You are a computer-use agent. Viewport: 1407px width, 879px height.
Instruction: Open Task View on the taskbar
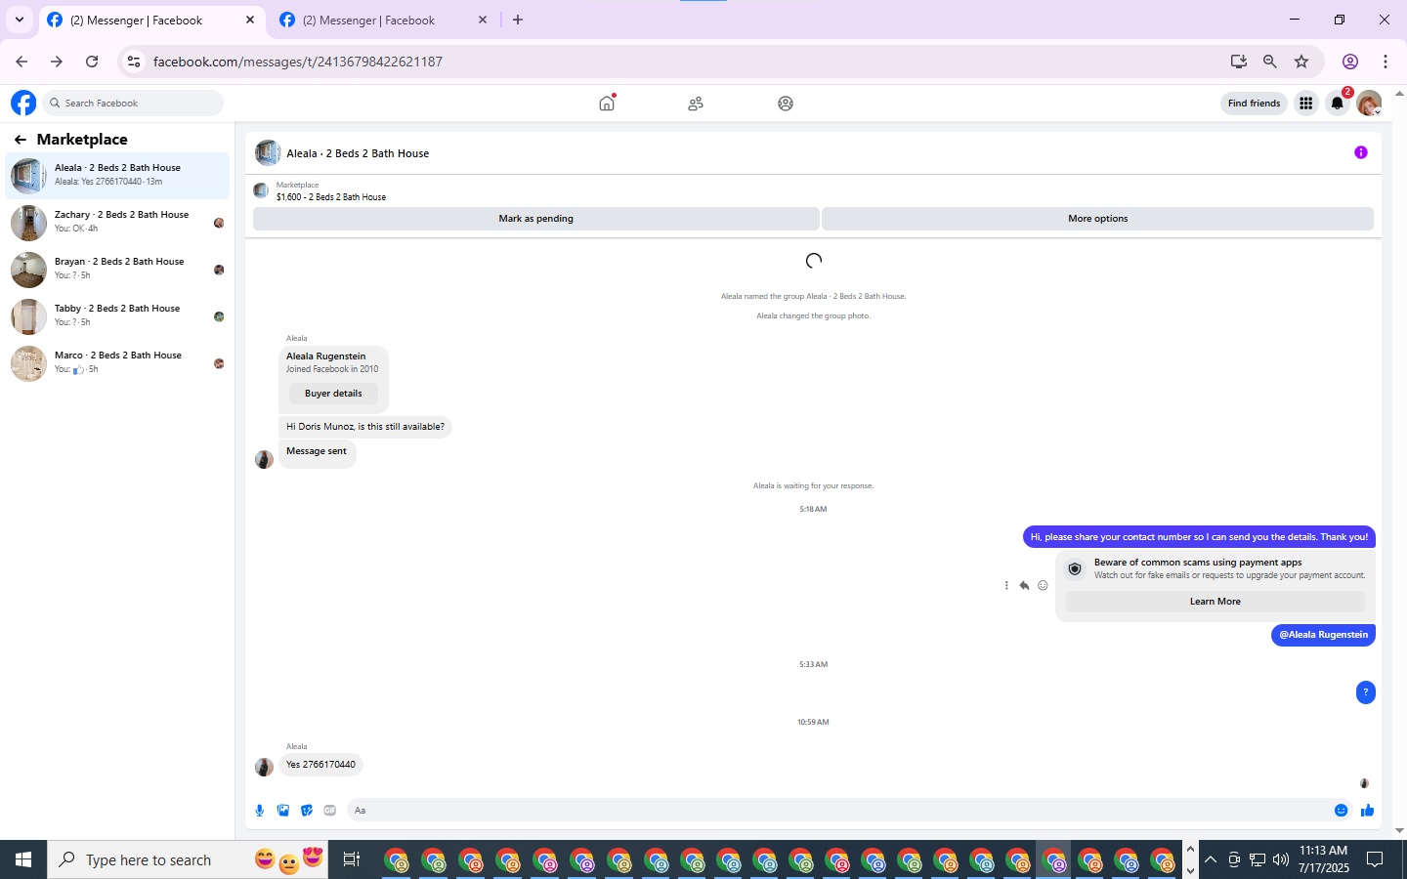[352, 859]
